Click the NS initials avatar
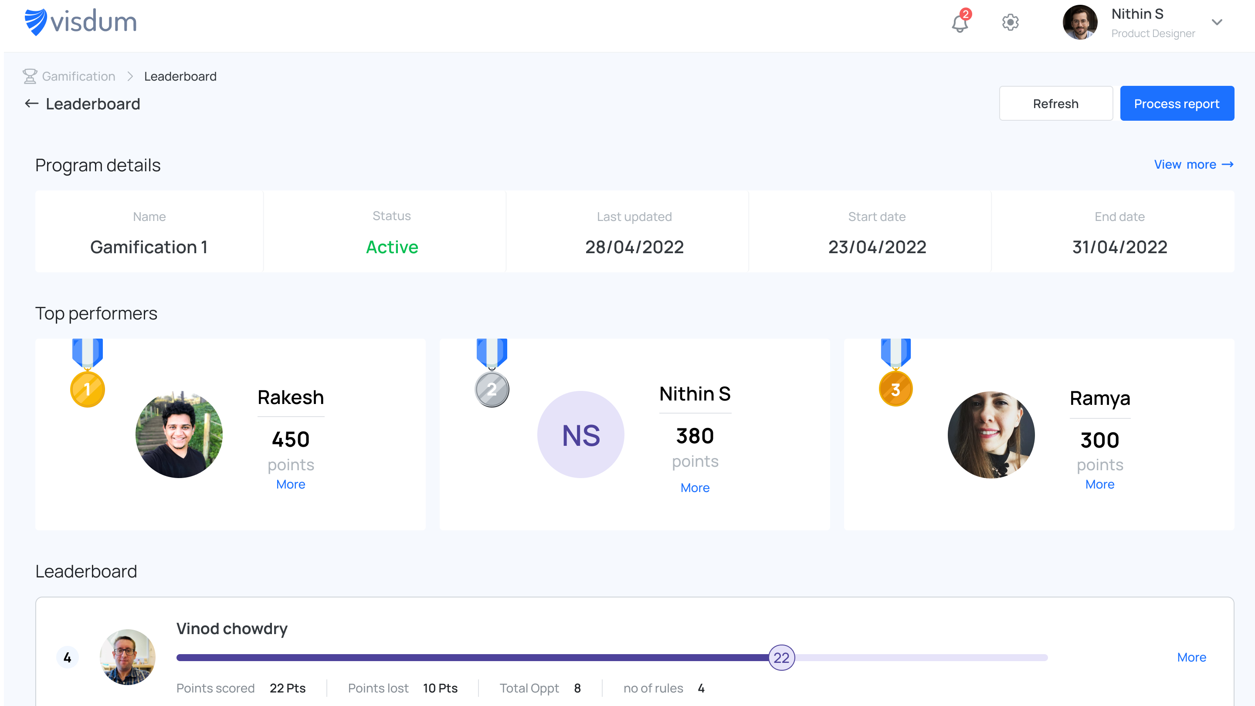 pyautogui.click(x=580, y=434)
